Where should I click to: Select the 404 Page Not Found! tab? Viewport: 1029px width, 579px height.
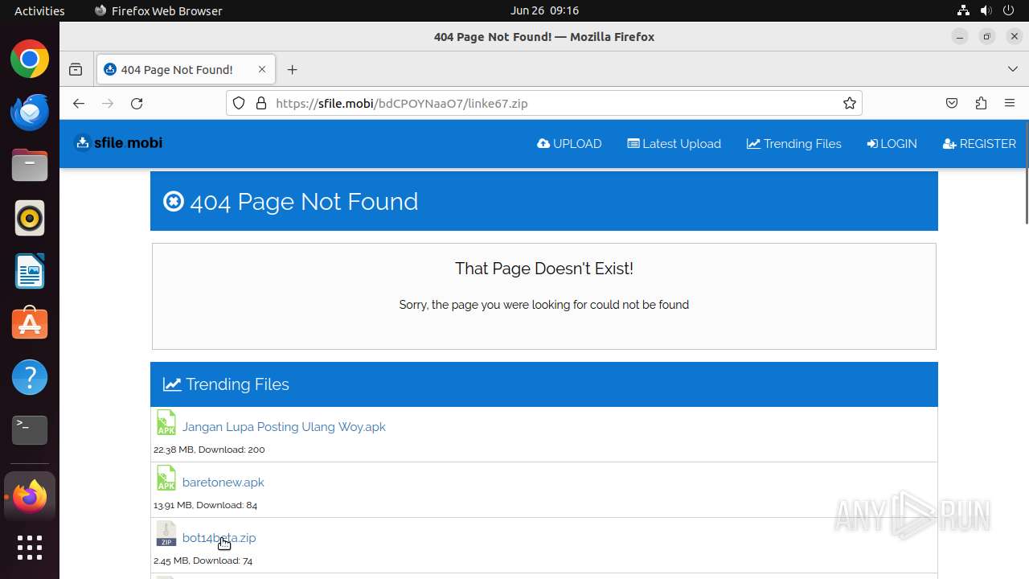pos(187,70)
